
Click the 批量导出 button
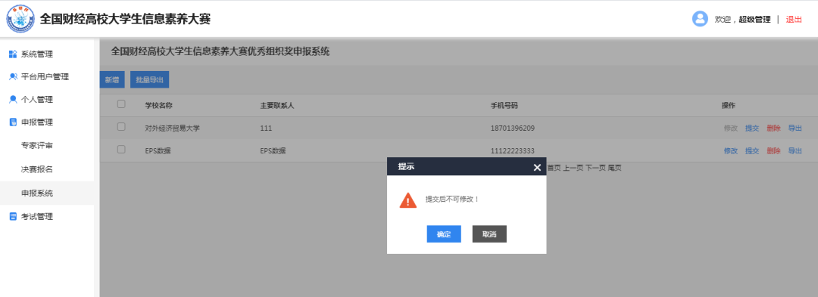click(x=149, y=80)
